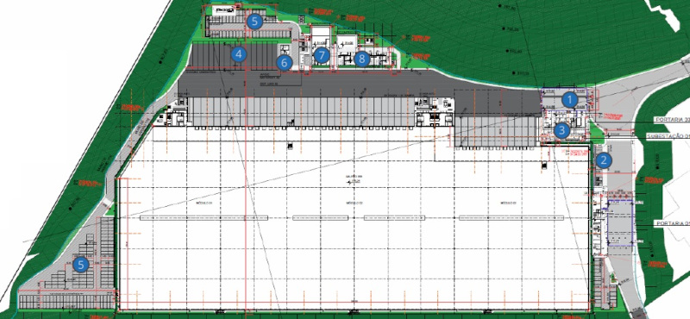Click the Galpão label at warehouse center

[x=353, y=177]
